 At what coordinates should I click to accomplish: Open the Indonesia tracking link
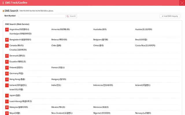pos(103,85)
